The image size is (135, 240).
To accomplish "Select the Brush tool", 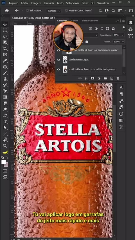I will [5, 73].
